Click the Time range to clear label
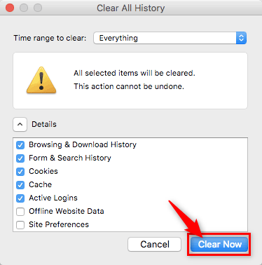 [x=50, y=38]
